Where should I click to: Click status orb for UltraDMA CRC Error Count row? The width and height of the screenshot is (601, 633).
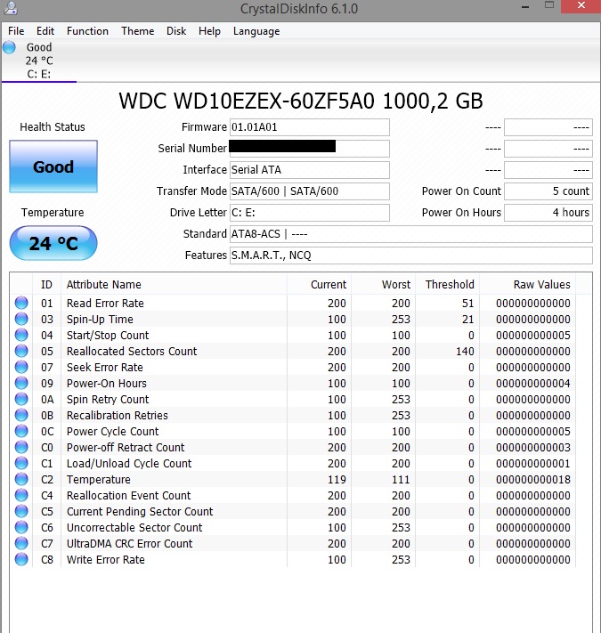coord(21,543)
